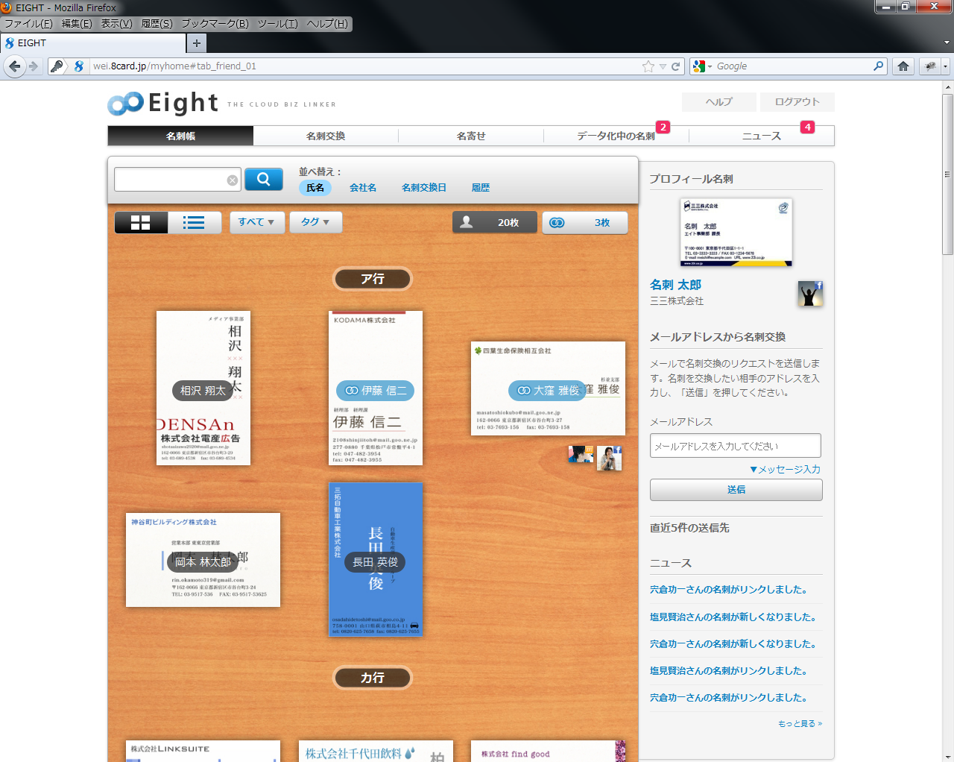Switch to grid card view
This screenshot has height=762, width=954.
[x=141, y=222]
